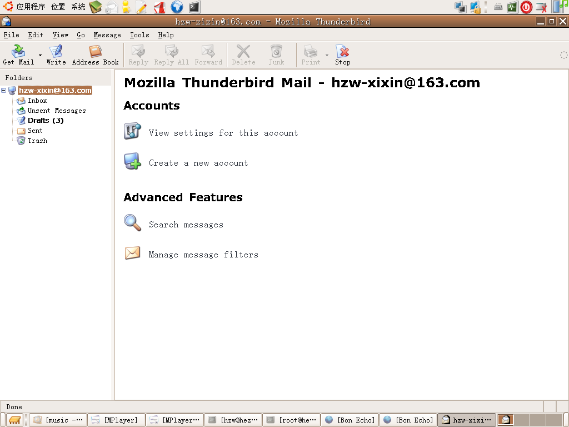Viewport: 569px width, 427px height.
Task: Click the Forward toolbar button
Action: (x=208, y=55)
